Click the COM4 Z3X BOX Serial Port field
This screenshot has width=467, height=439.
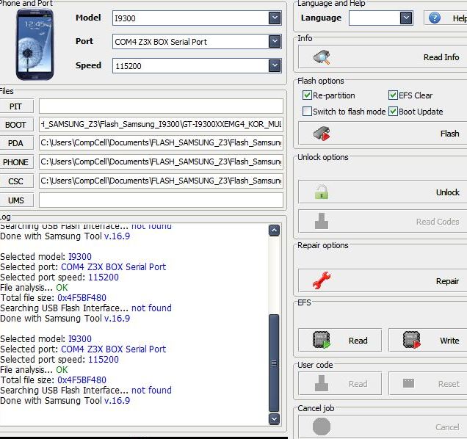pyautogui.click(x=197, y=41)
